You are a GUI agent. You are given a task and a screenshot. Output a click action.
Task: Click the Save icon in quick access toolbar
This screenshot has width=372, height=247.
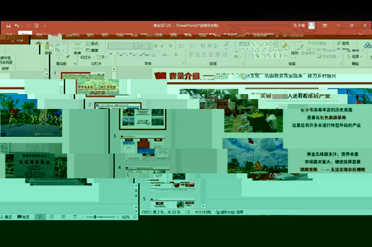[x=8, y=25]
